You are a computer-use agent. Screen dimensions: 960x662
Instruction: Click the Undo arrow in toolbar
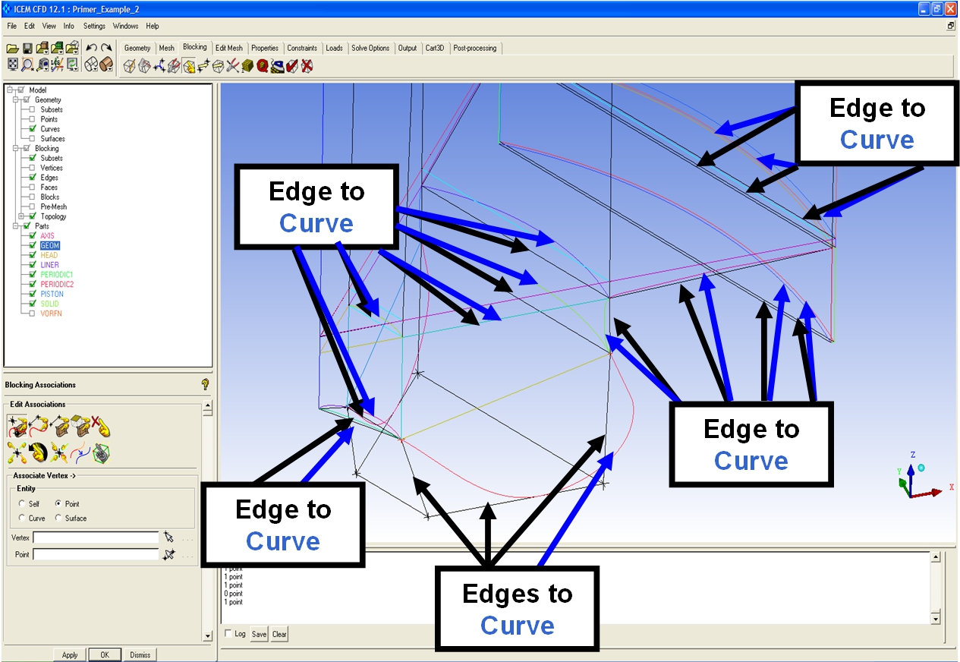click(x=91, y=48)
